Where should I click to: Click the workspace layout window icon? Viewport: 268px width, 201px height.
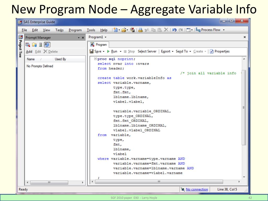(188, 30)
